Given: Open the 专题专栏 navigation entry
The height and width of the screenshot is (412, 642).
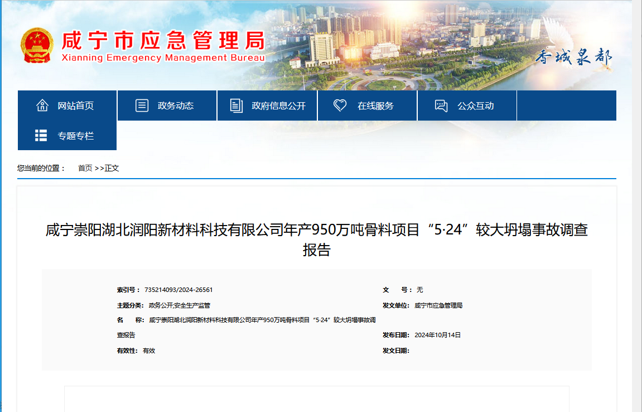Looking at the screenshot, I should (76, 136).
